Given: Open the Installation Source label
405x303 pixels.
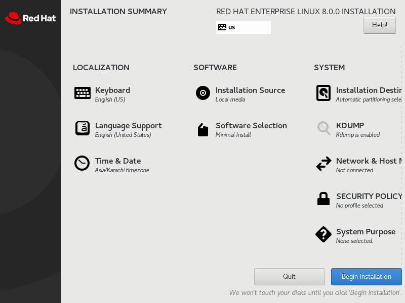Looking at the screenshot, I should (x=250, y=90).
